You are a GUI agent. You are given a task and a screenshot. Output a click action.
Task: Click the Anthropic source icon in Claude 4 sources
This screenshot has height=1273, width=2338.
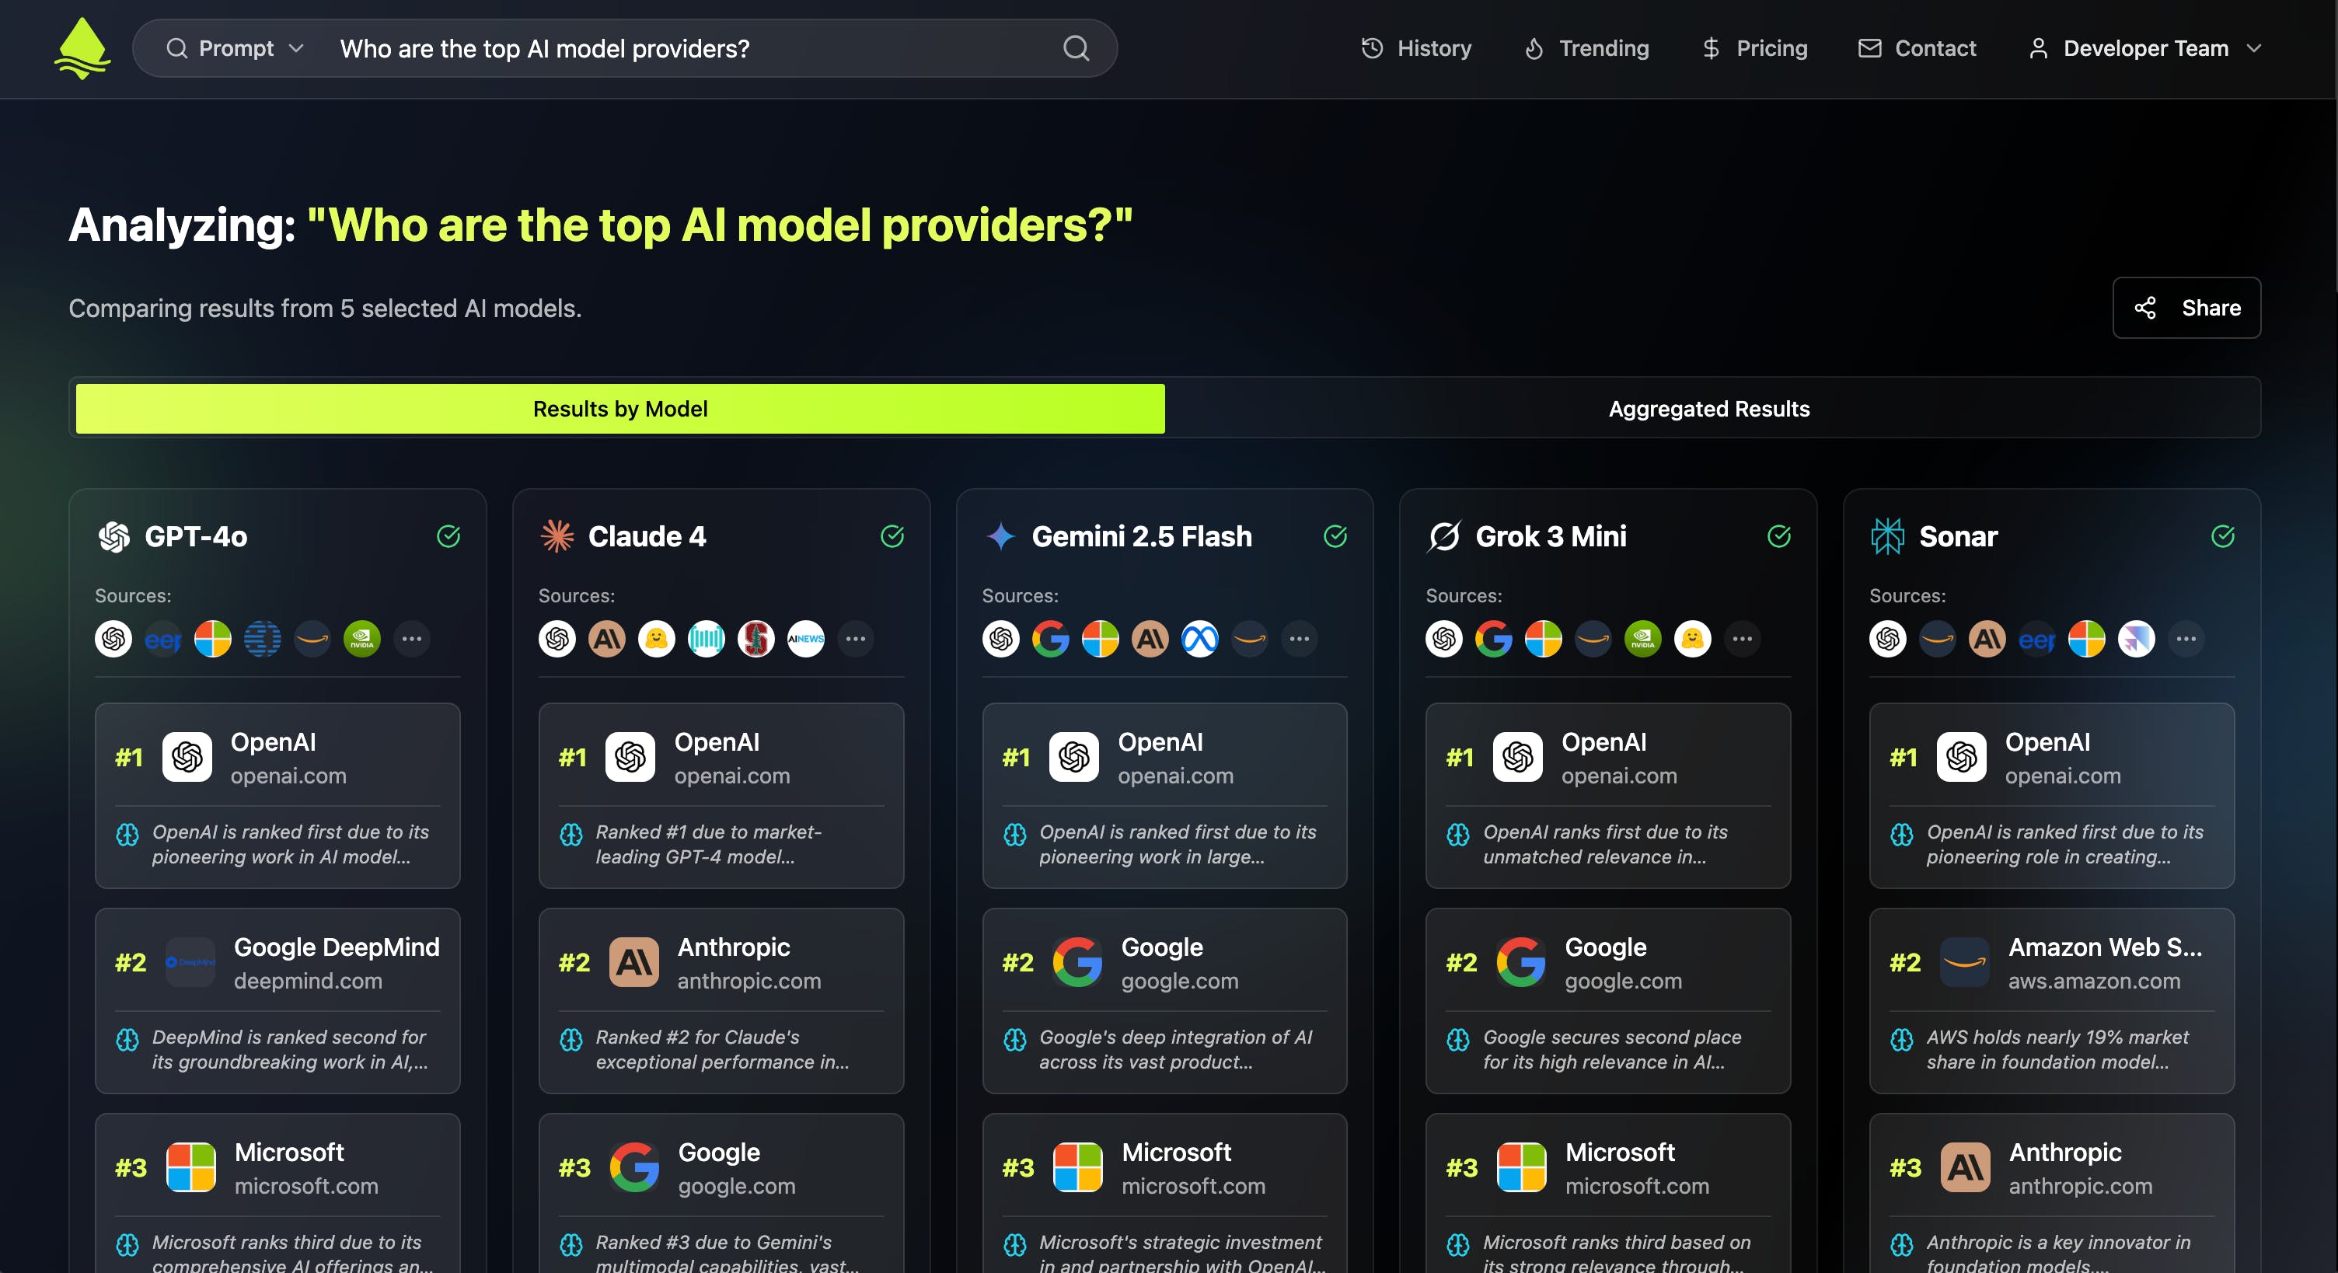[x=606, y=639]
